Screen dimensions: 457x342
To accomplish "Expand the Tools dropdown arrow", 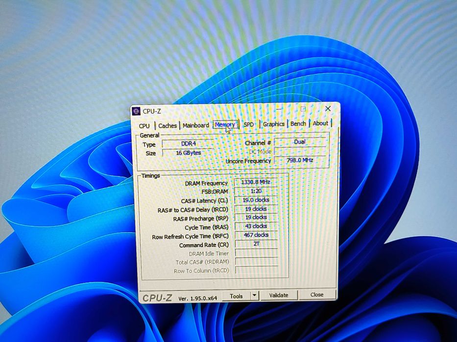I will [254, 296].
